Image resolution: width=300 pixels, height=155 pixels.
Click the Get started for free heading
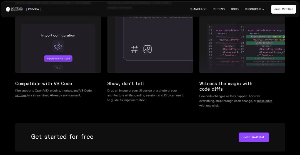tap(62, 137)
